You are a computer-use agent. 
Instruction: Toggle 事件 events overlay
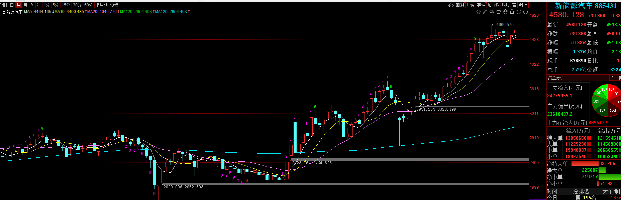(481, 5)
